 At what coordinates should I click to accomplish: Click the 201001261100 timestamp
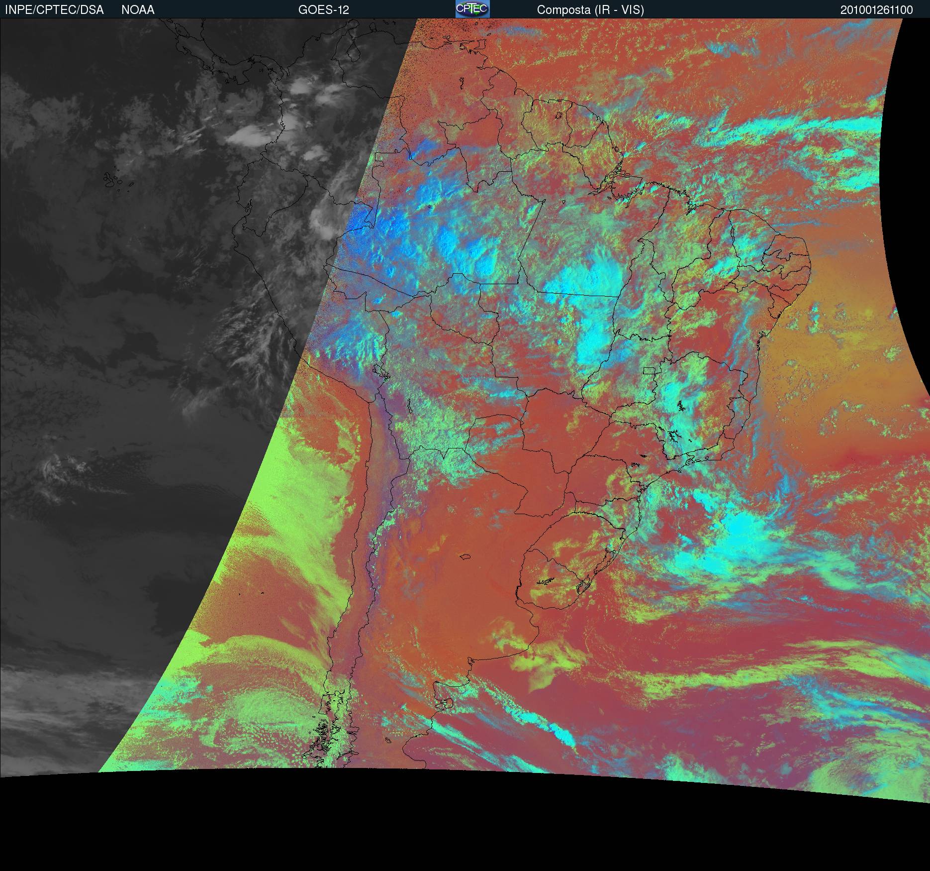tap(877, 10)
